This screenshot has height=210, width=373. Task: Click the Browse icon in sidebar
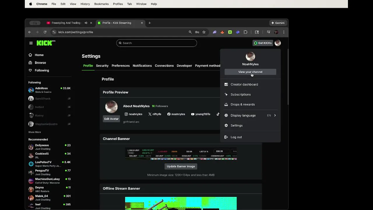point(30,63)
